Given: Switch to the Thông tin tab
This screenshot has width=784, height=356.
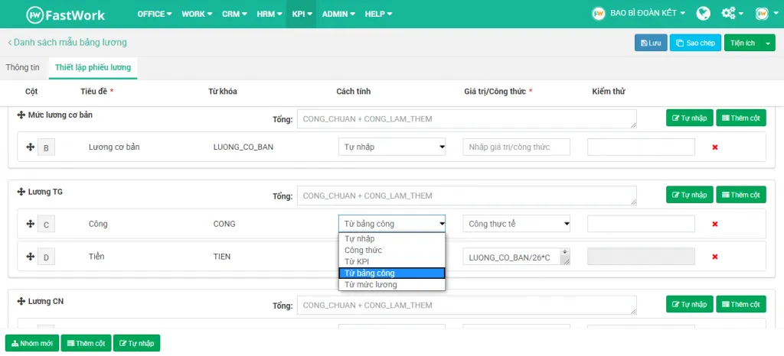Looking at the screenshot, I should 23,67.
